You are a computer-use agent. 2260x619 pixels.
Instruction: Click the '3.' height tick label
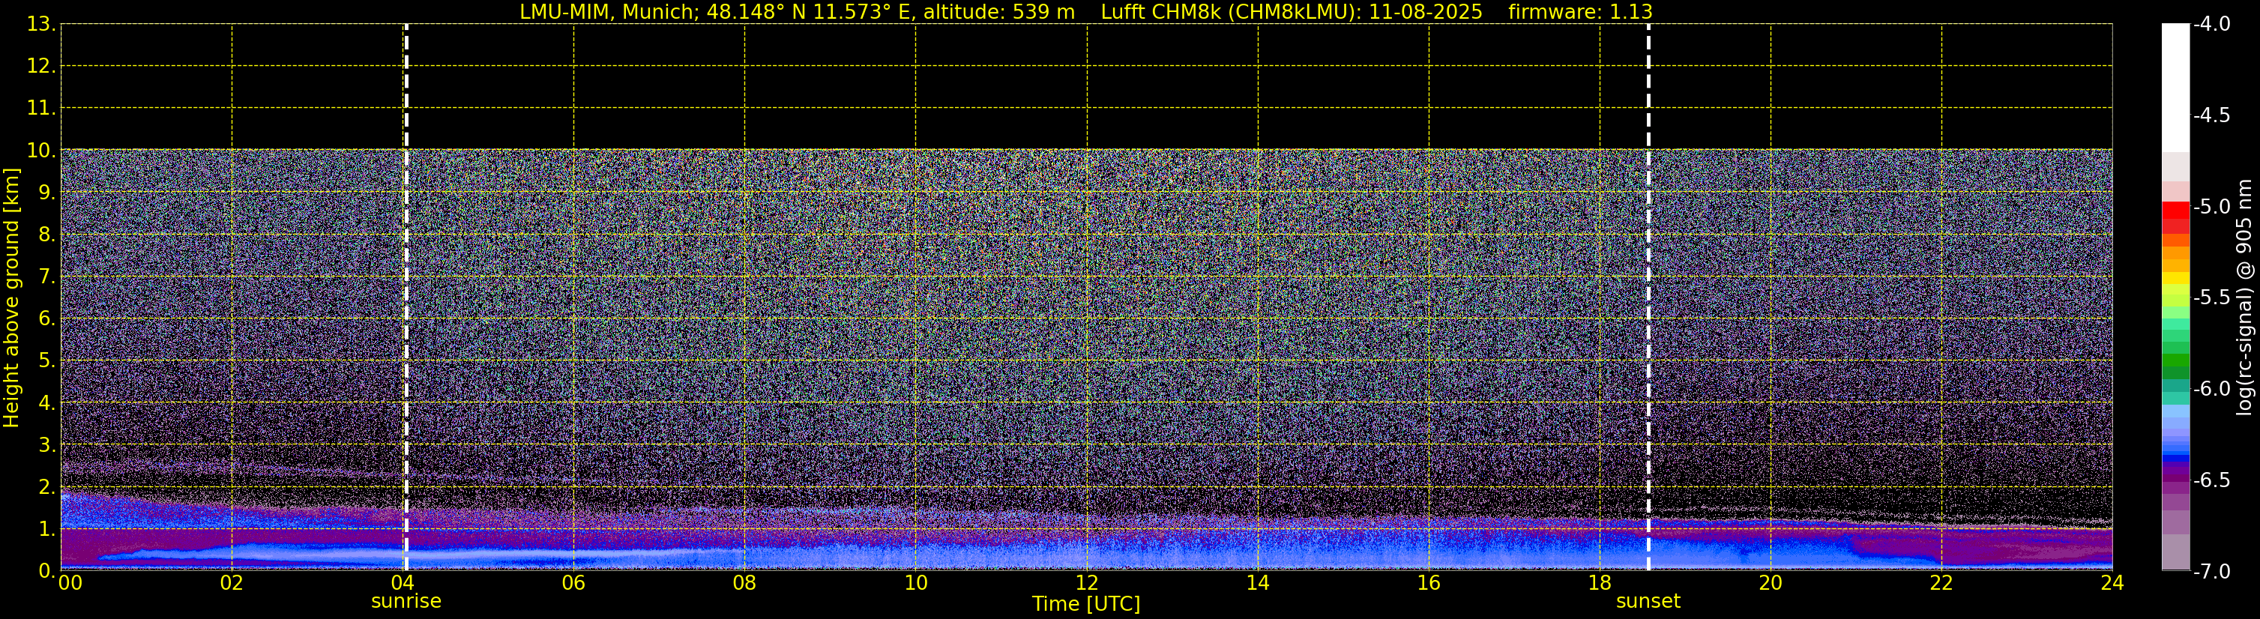click(x=46, y=445)
